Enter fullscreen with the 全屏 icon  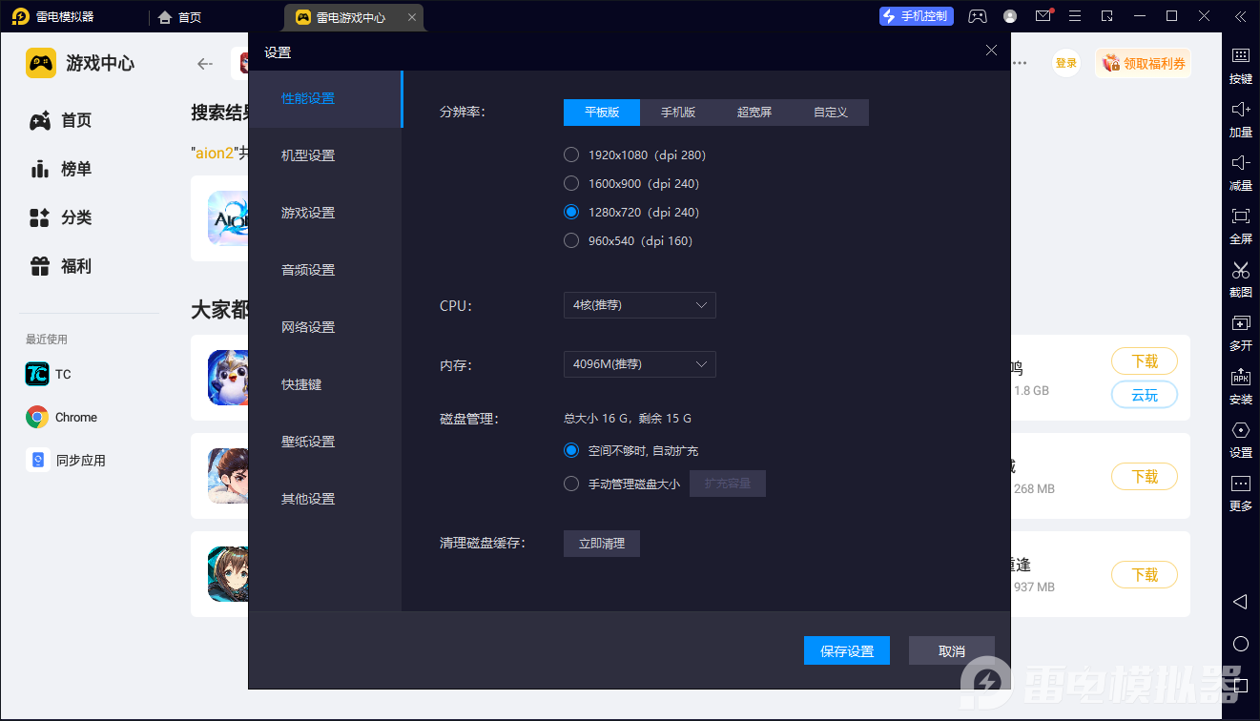[1240, 226]
